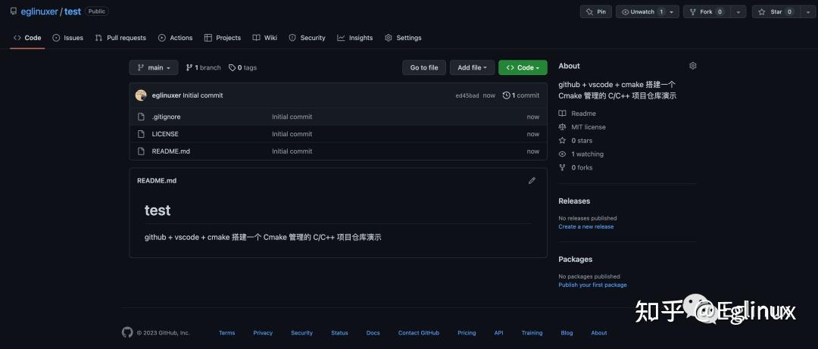Open the Projects tab

223,38
